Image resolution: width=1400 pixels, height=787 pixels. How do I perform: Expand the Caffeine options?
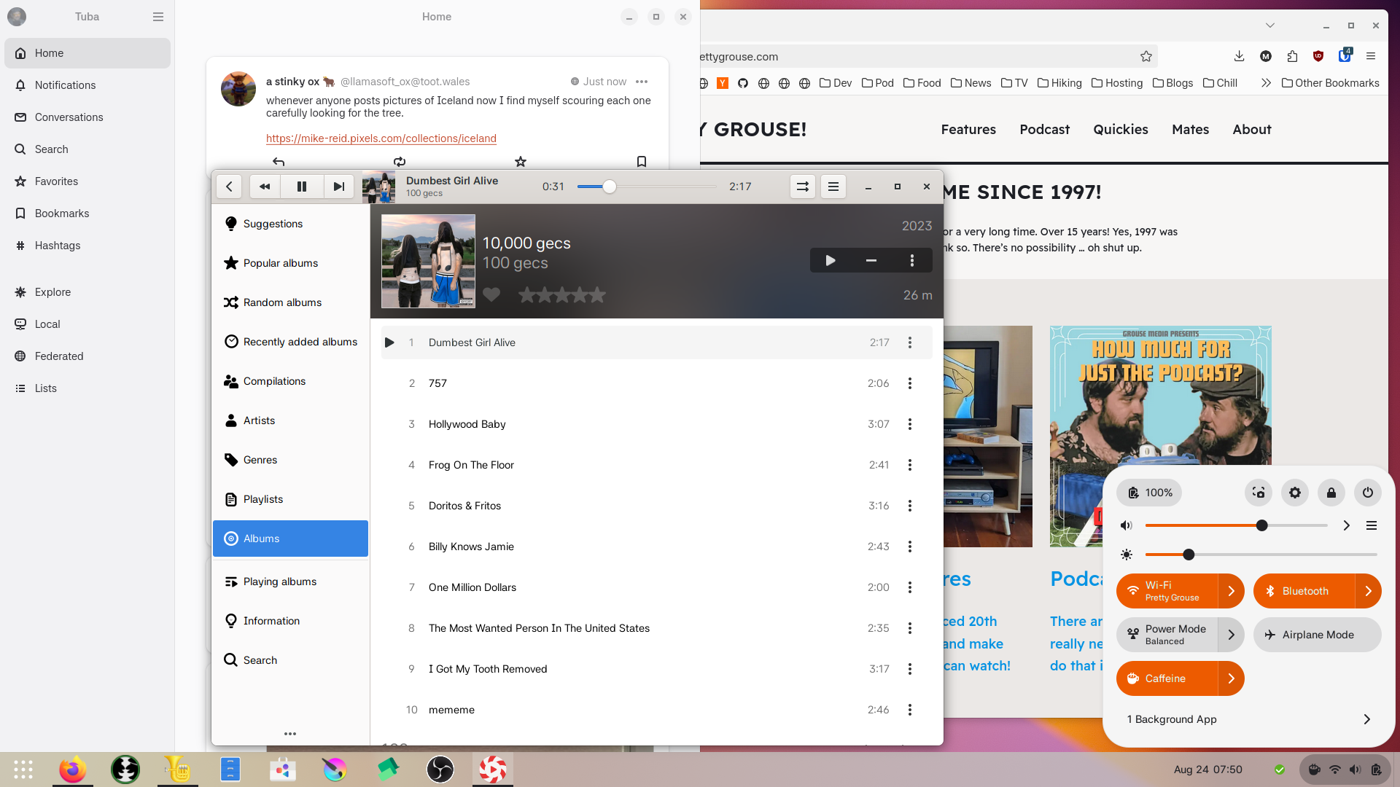(1232, 678)
